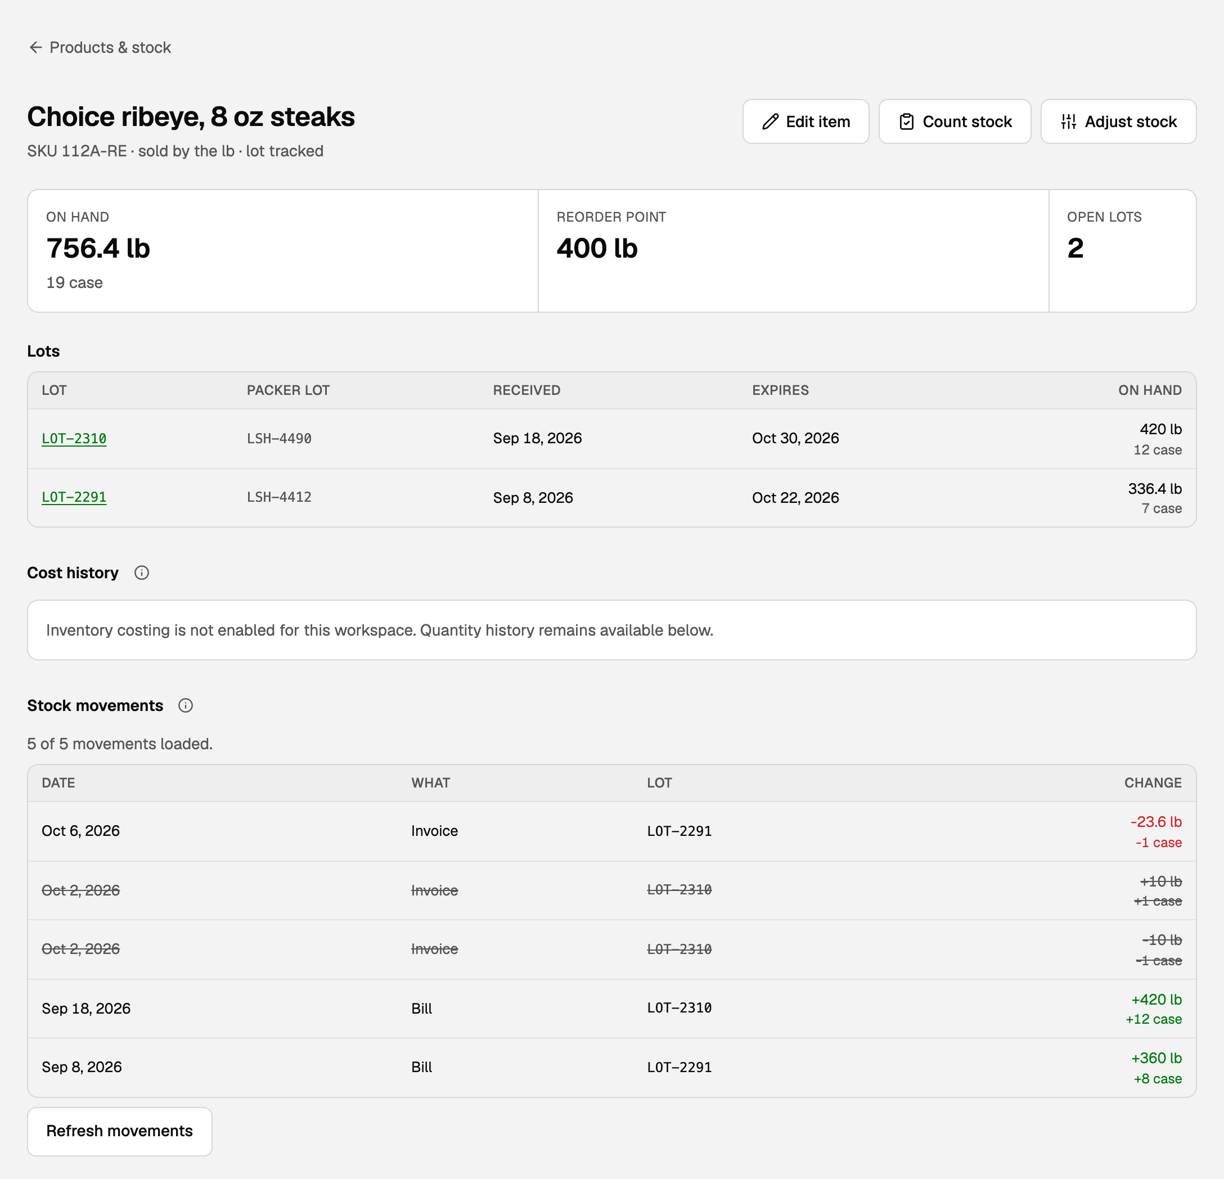Viewport: 1224px width, 1179px height.
Task: Click the +420 lb change value
Action: pos(1156,999)
